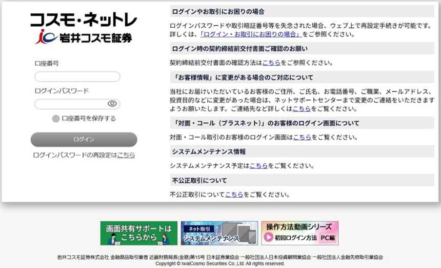This screenshot has width=441, height=268.
Task: Click the PC編 label on video banner
Action: click(328, 238)
